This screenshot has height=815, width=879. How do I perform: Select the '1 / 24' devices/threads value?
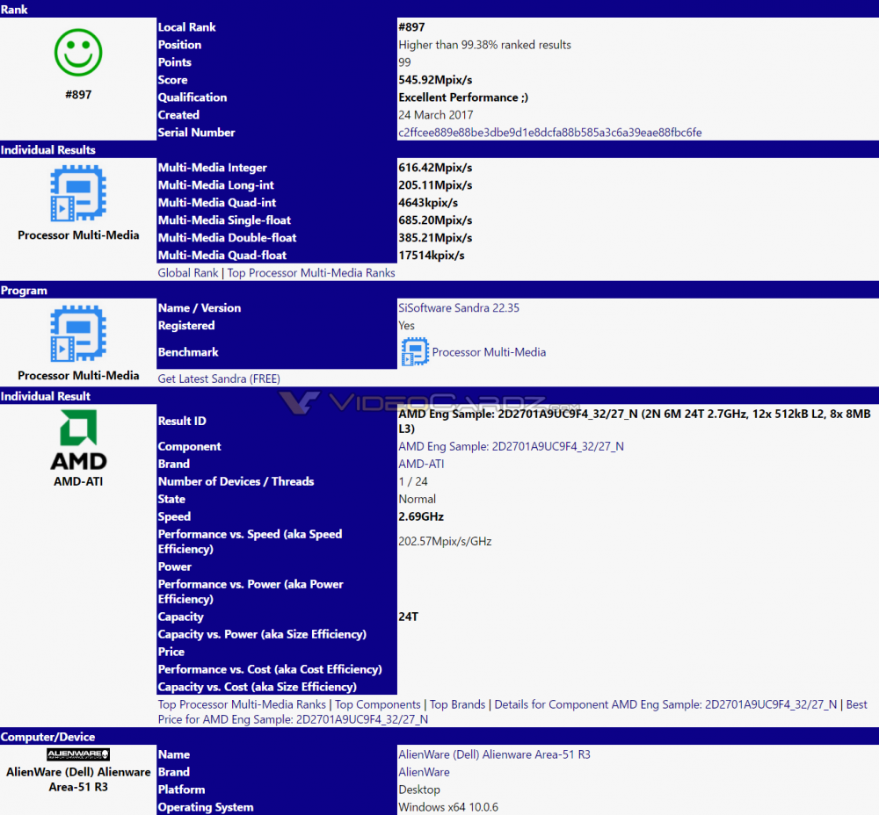tap(412, 481)
